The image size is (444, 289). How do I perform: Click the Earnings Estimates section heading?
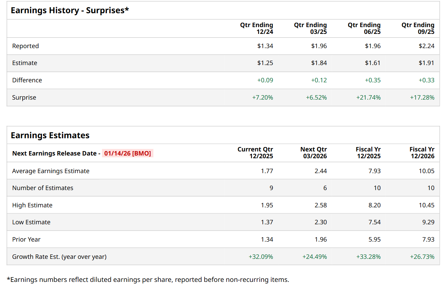click(50, 136)
